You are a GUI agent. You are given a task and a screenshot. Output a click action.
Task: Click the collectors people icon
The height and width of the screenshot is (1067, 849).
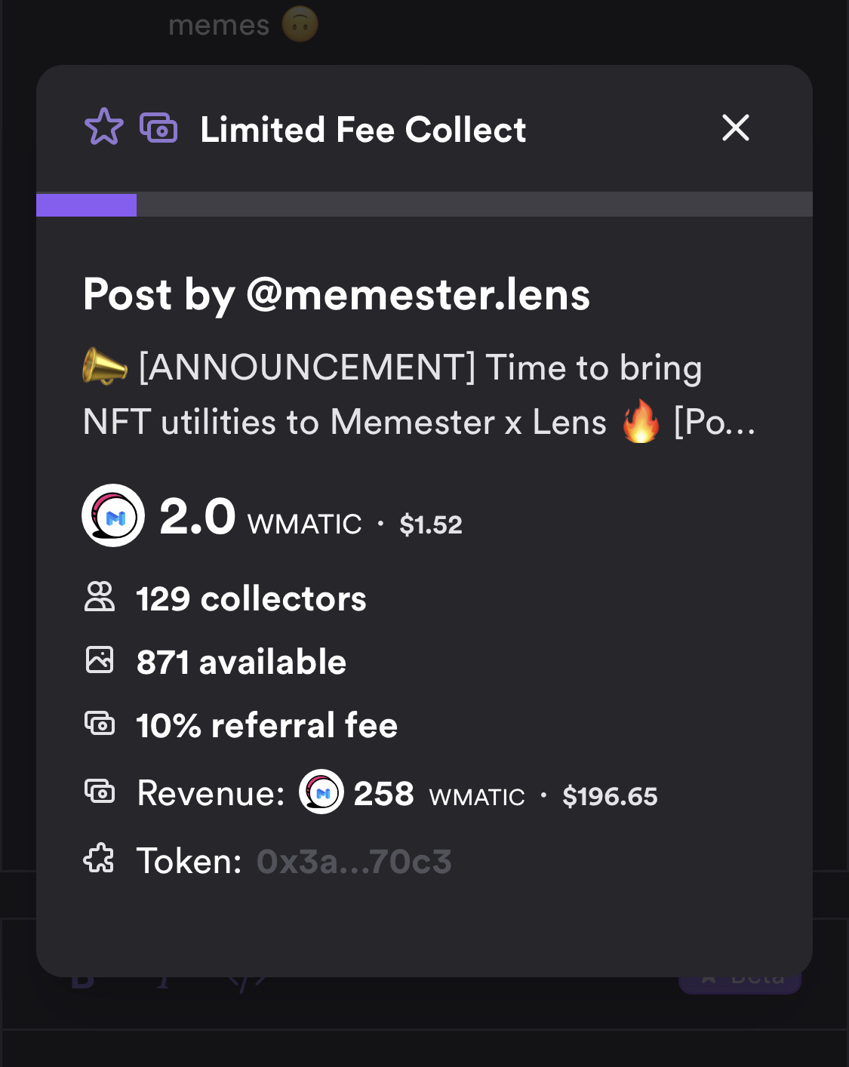pos(99,596)
